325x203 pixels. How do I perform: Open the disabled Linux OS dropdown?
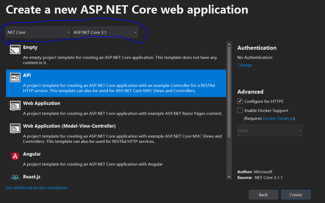270,130
